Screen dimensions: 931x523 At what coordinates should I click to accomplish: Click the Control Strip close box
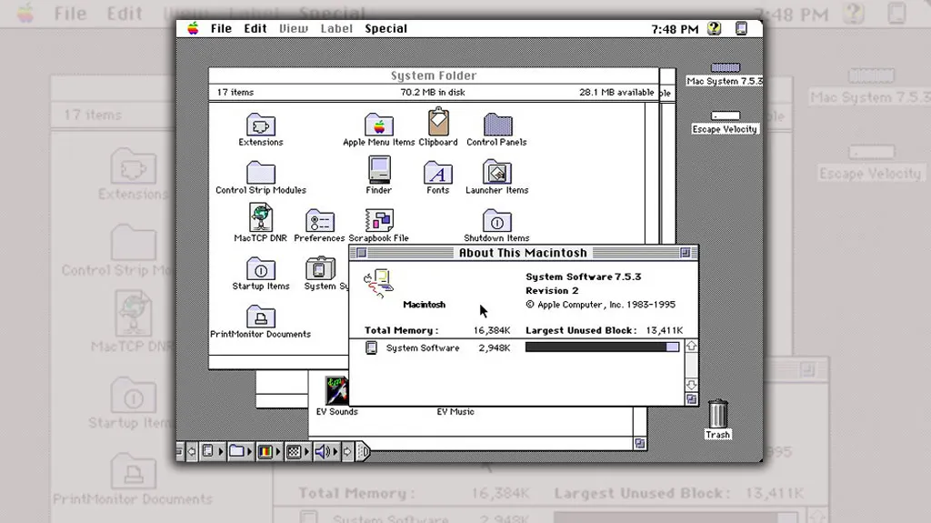click(x=179, y=452)
